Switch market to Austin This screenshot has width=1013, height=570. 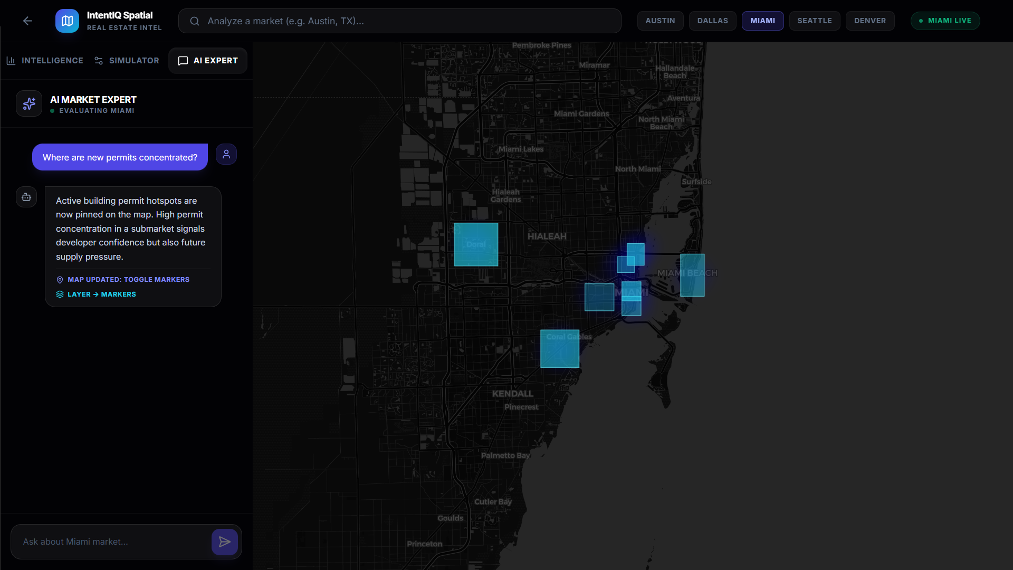pos(660,21)
